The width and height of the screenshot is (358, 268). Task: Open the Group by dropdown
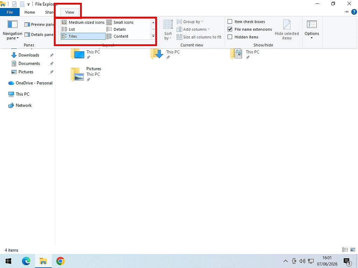(x=190, y=22)
